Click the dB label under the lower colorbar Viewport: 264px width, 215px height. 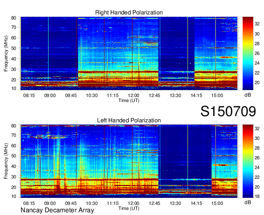click(248, 202)
